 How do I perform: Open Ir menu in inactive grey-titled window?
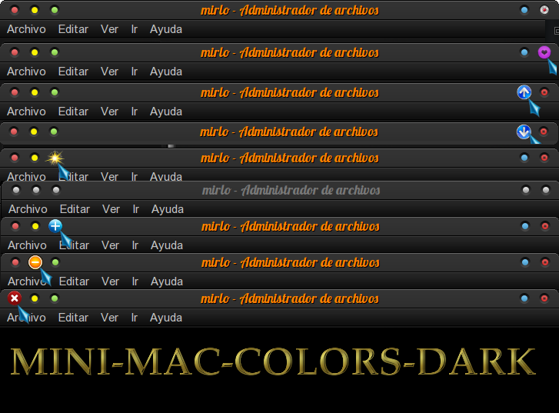click(x=136, y=209)
